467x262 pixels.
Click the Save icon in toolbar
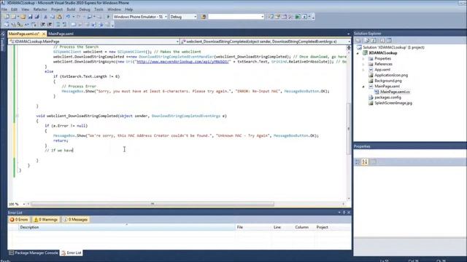30,17
